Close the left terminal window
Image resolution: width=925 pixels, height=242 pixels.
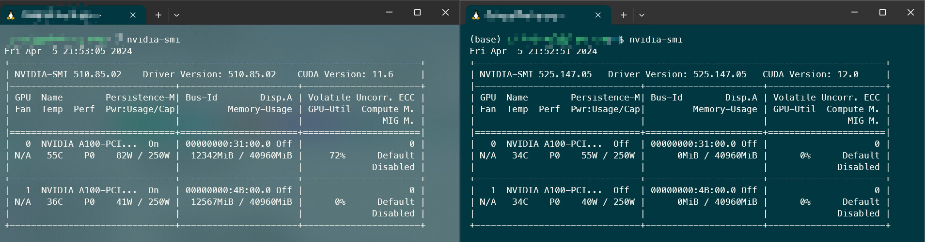445,13
